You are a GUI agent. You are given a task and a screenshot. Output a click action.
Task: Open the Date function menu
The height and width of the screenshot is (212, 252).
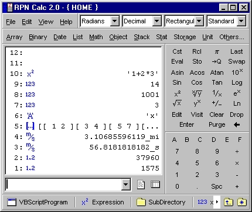(60, 37)
